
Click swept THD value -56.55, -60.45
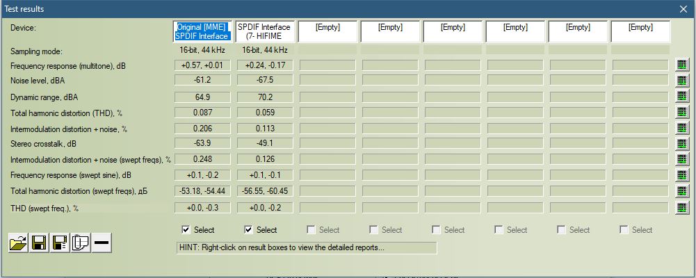pyautogui.click(x=265, y=191)
